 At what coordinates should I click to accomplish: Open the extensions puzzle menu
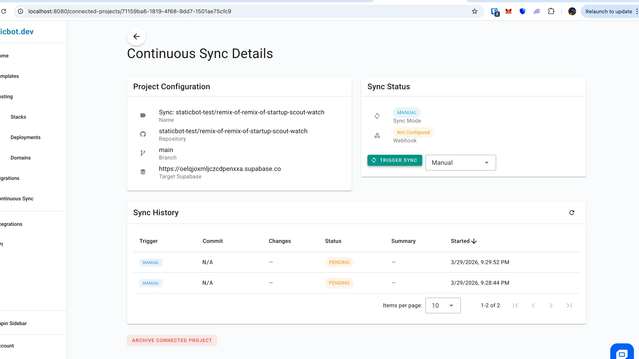tap(551, 12)
